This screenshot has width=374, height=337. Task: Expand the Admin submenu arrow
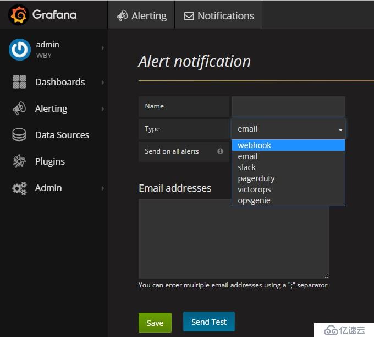click(x=103, y=188)
